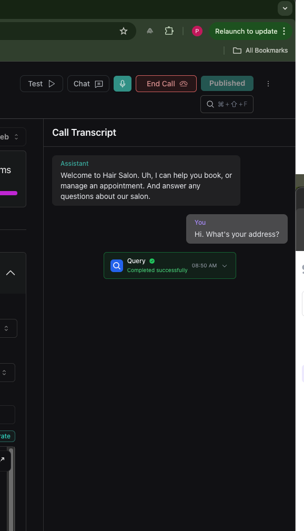Open the Chat panel icon
The image size is (304, 531).
[100, 83]
